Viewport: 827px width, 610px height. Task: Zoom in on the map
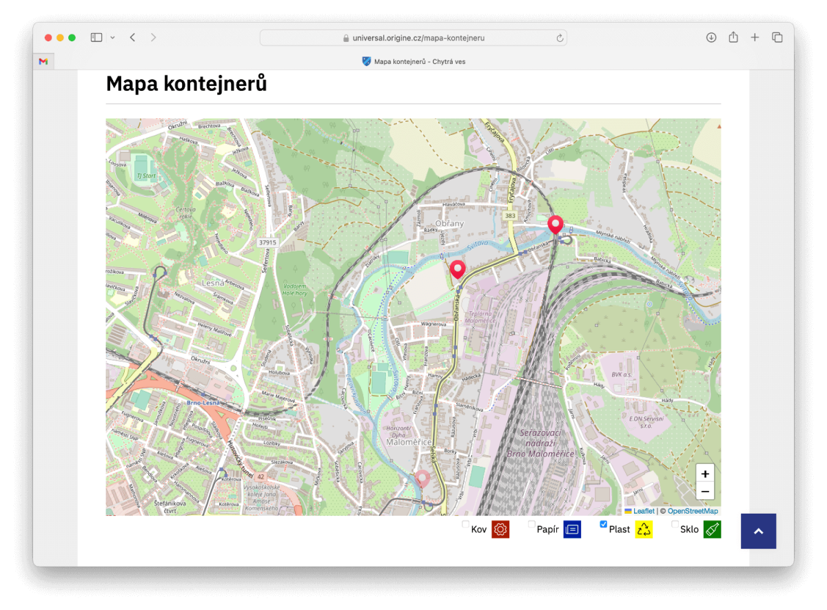705,474
